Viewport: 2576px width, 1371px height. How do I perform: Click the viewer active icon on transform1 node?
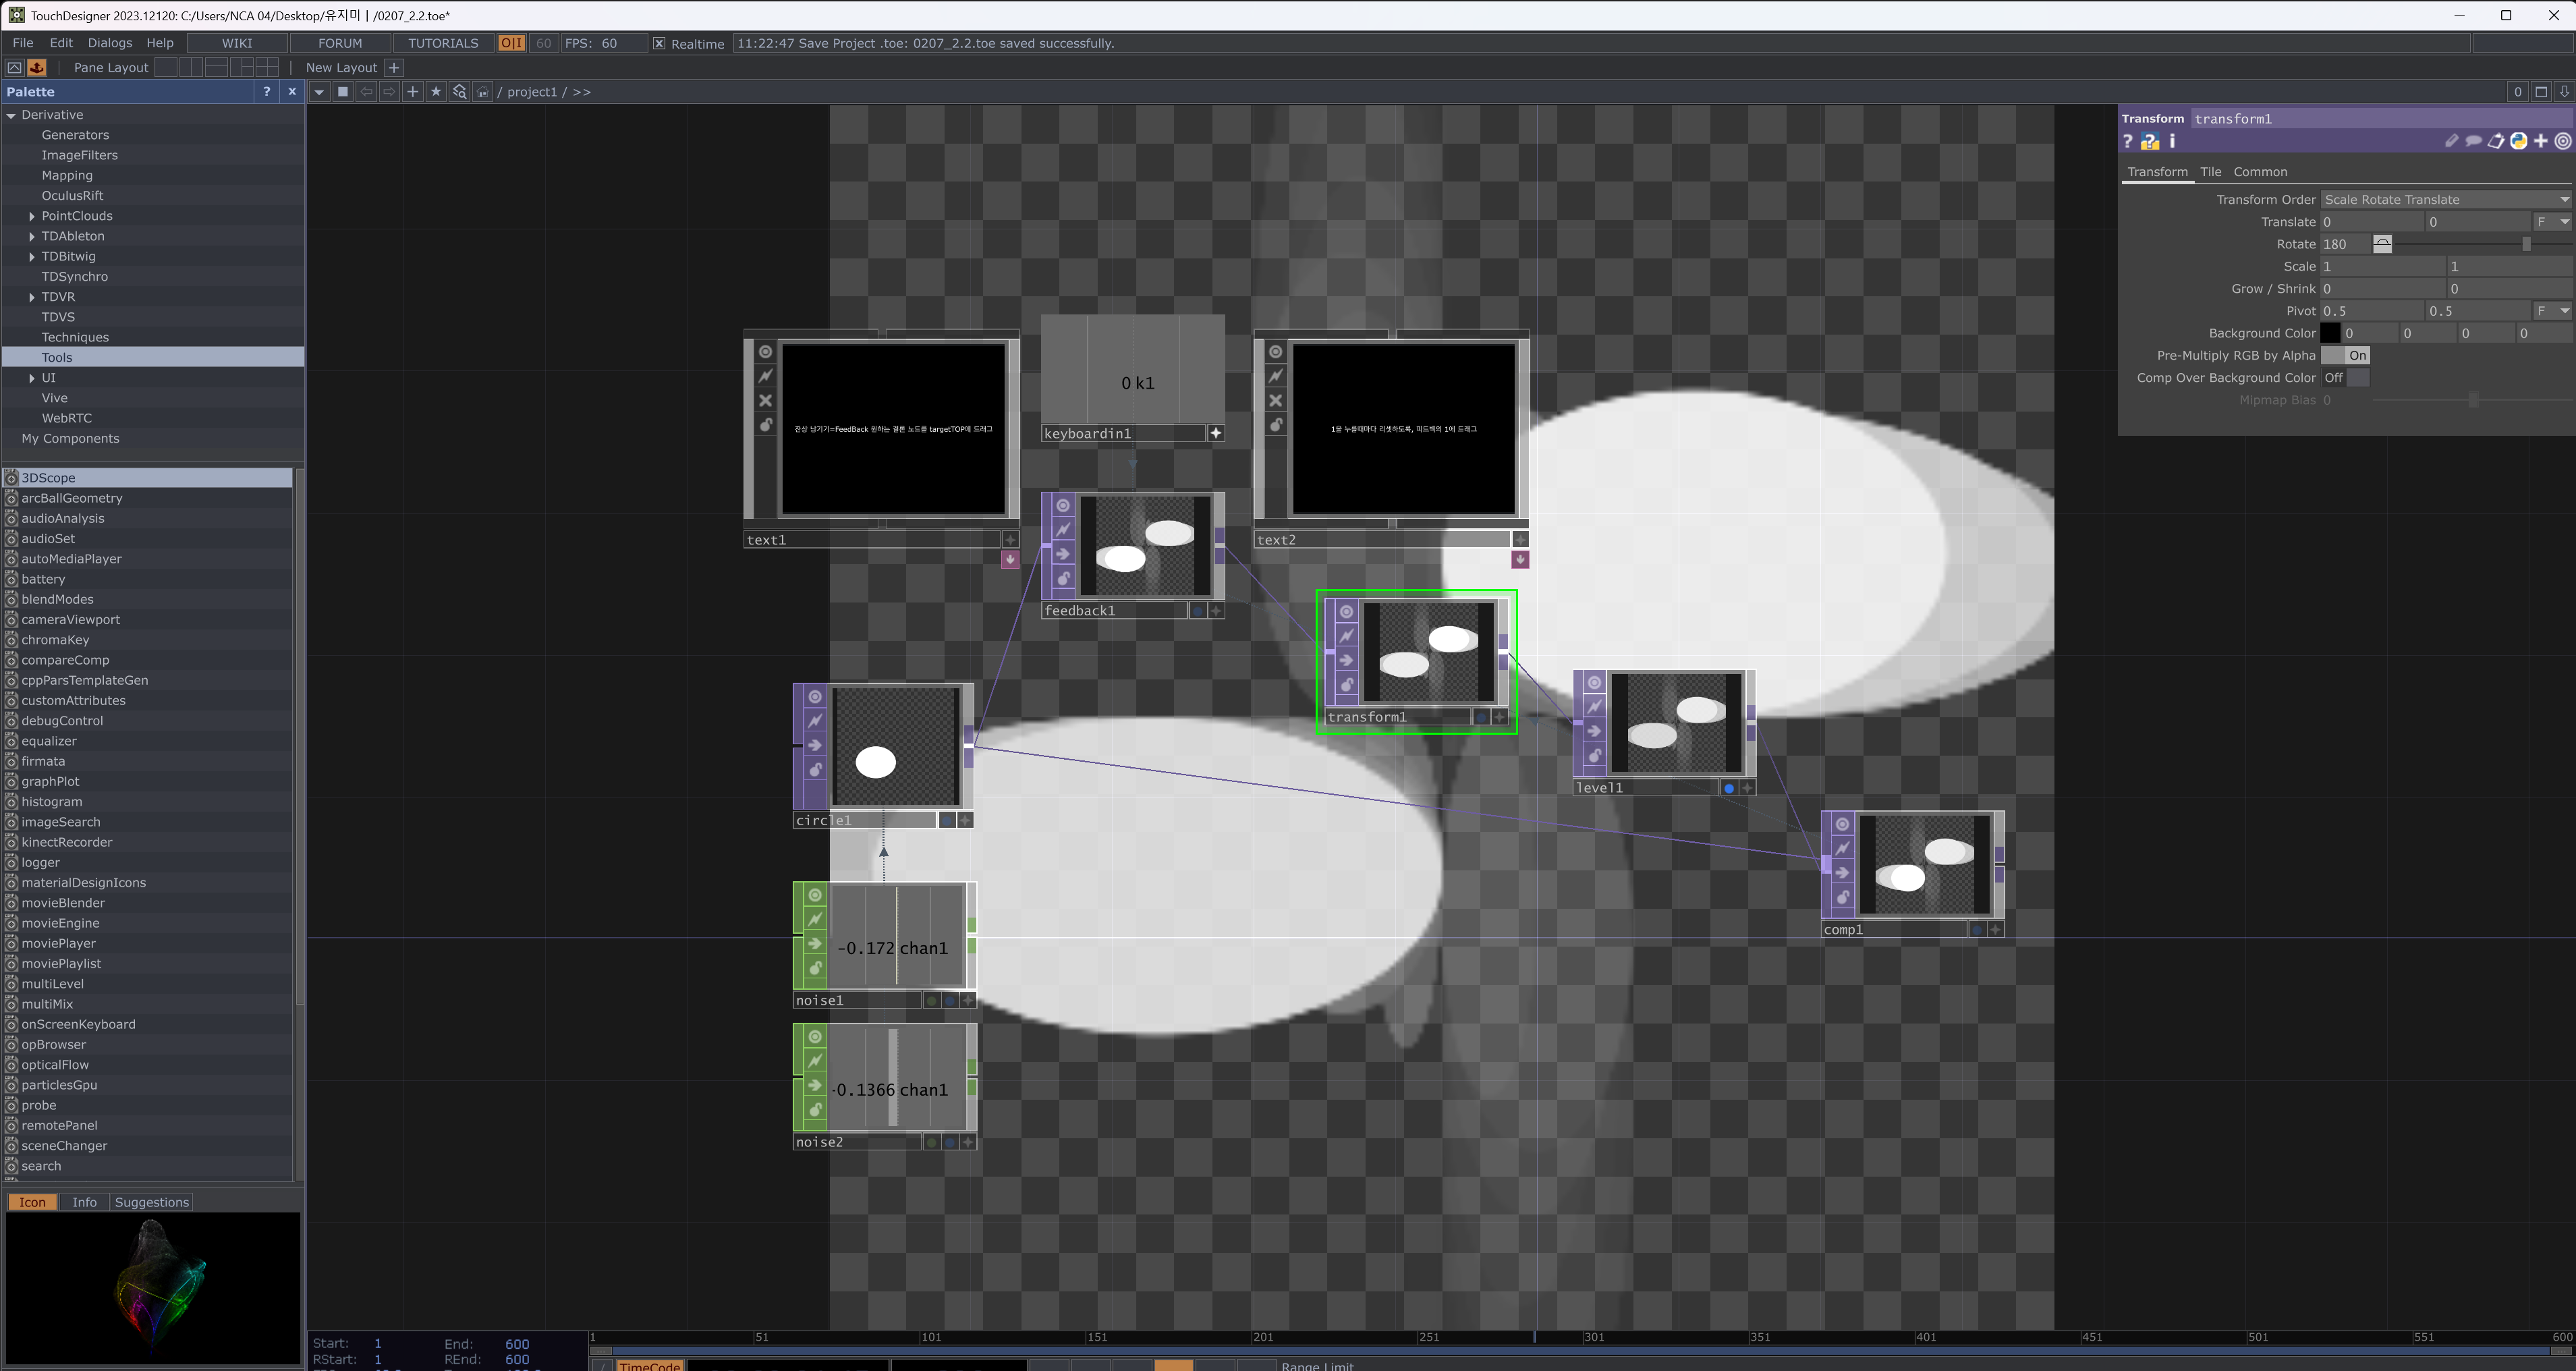(1346, 611)
